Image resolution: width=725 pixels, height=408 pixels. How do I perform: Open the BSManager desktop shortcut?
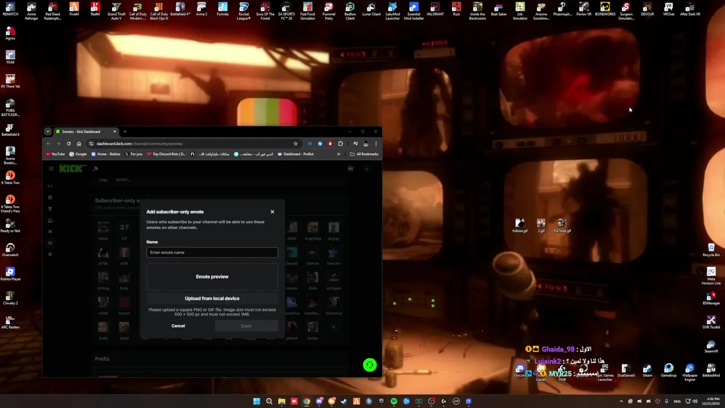click(x=711, y=298)
